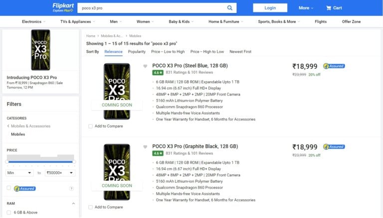Open Sports, Books & More dropdown

[x=279, y=21]
